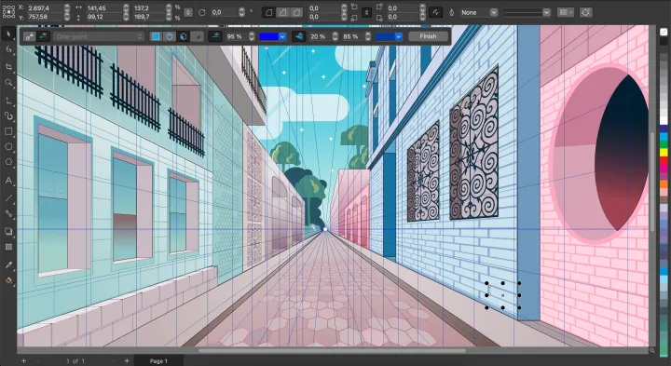Add a new page with left plus

coord(23,360)
